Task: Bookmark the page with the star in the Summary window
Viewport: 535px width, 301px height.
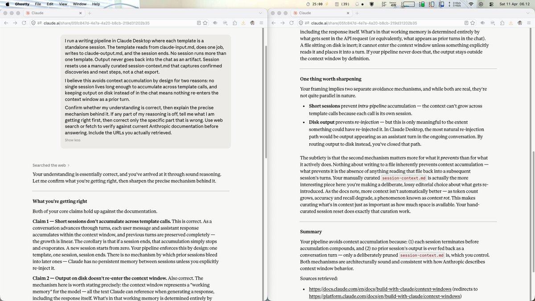Action: coord(473,23)
